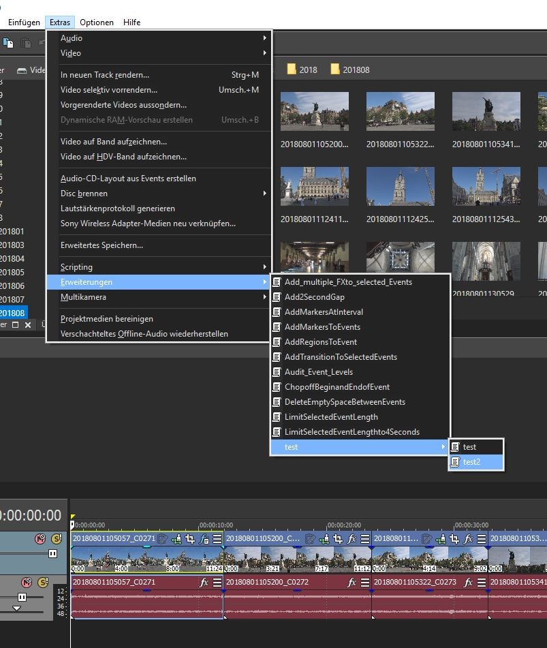Click fx icon on audio clip C0271
Image resolution: width=547 pixels, height=648 pixels.
(x=204, y=583)
